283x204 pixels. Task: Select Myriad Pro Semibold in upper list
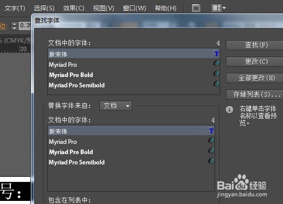point(134,85)
